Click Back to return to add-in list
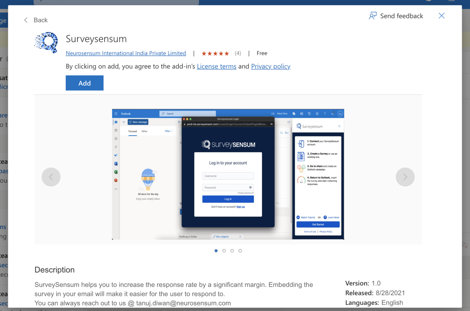The width and height of the screenshot is (470, 311). point(41,20)
